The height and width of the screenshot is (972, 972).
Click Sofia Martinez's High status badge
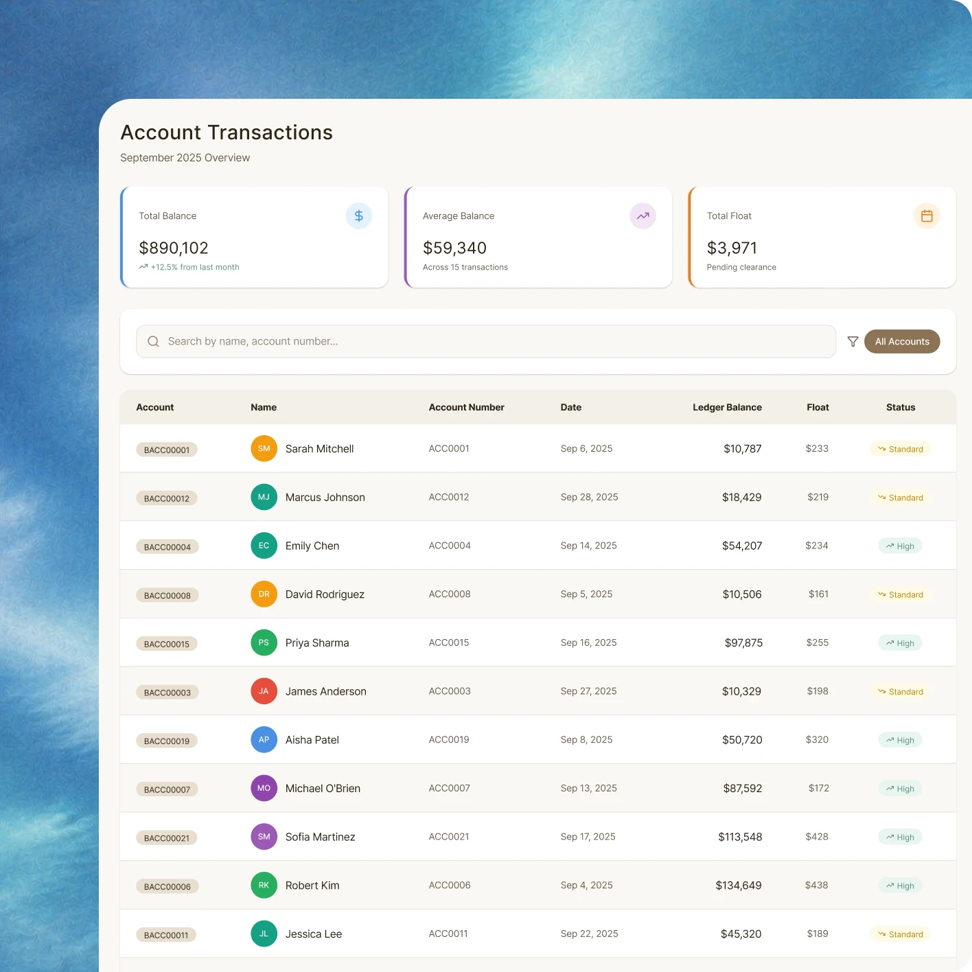900,837
